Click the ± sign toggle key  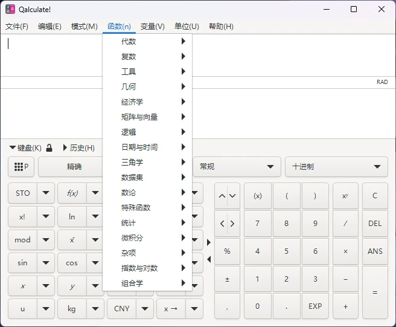point(227,279)
